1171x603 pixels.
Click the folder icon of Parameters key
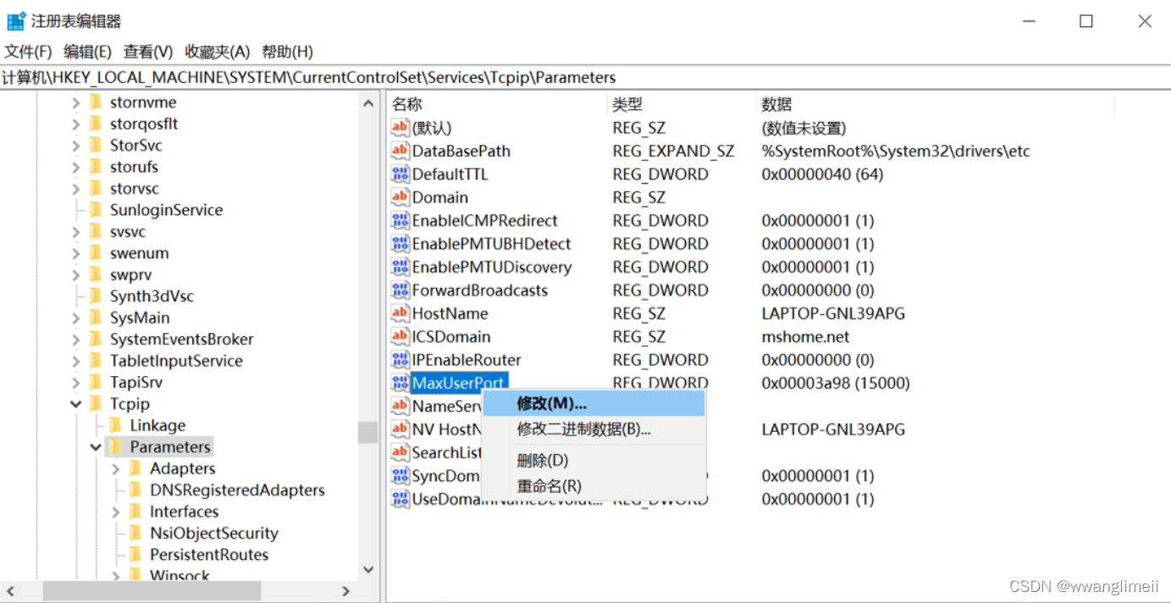pos(115,447)
